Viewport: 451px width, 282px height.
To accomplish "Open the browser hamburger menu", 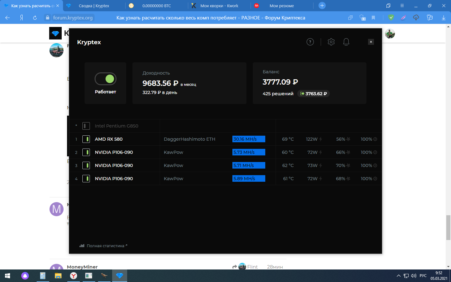I will (402, 6).
